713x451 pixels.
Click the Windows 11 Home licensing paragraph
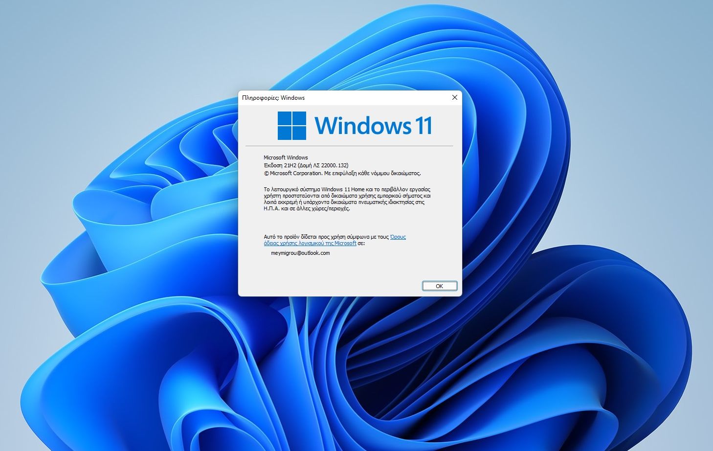(x=347, y=199)
